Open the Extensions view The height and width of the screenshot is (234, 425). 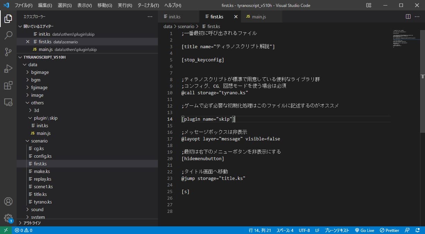(x=8, y=85)
